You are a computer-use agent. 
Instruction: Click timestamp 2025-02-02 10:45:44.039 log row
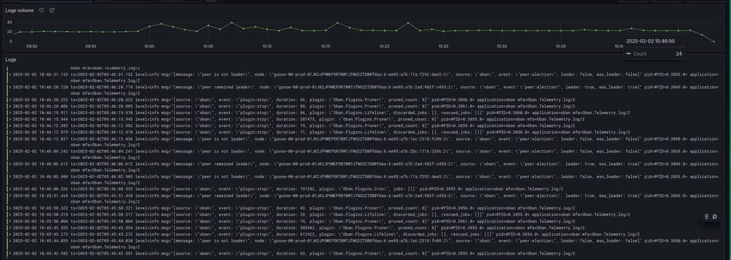[41, 241]
